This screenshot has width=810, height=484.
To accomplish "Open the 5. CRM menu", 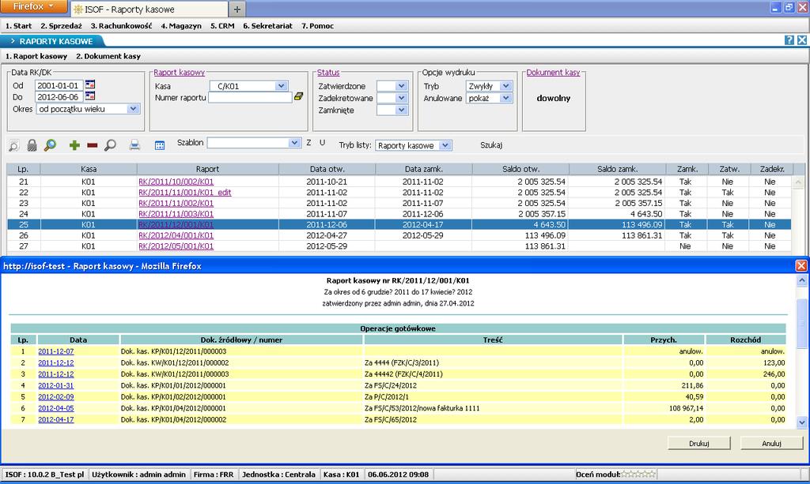I will (222, 26).
